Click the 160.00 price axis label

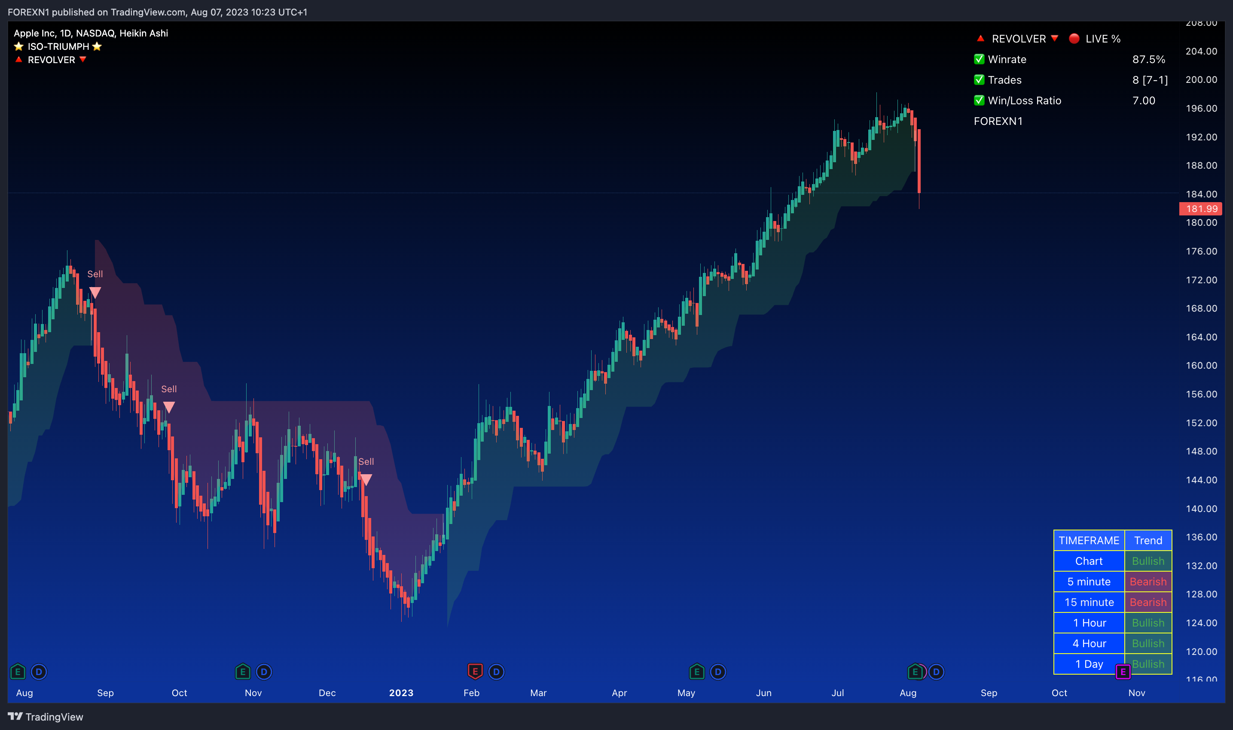(x=1201, y=366)
